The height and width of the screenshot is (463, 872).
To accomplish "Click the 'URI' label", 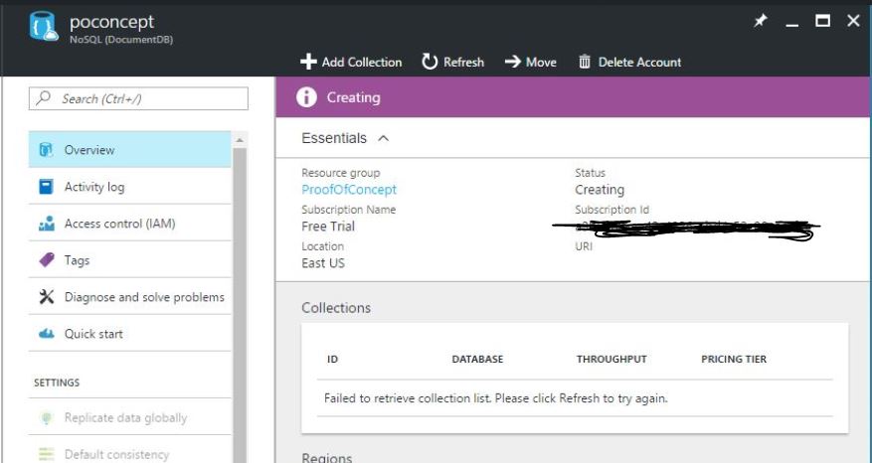I will pyautogui.click(x=584, y=246).
